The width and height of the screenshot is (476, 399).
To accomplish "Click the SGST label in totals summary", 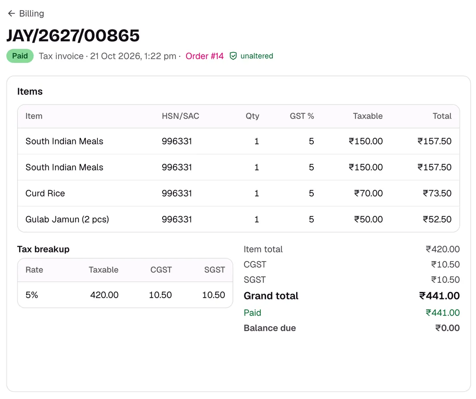I will point(255,280).
